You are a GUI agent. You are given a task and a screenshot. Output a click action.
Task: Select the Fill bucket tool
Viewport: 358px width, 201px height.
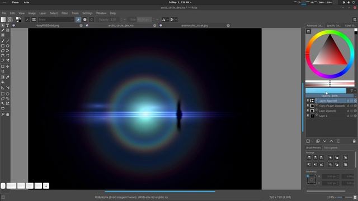coord(3,82)
